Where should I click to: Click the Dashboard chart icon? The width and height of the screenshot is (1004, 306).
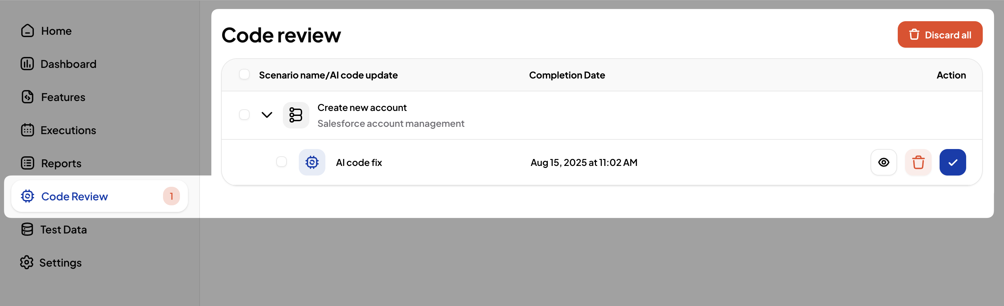click(x=27, y=64)
